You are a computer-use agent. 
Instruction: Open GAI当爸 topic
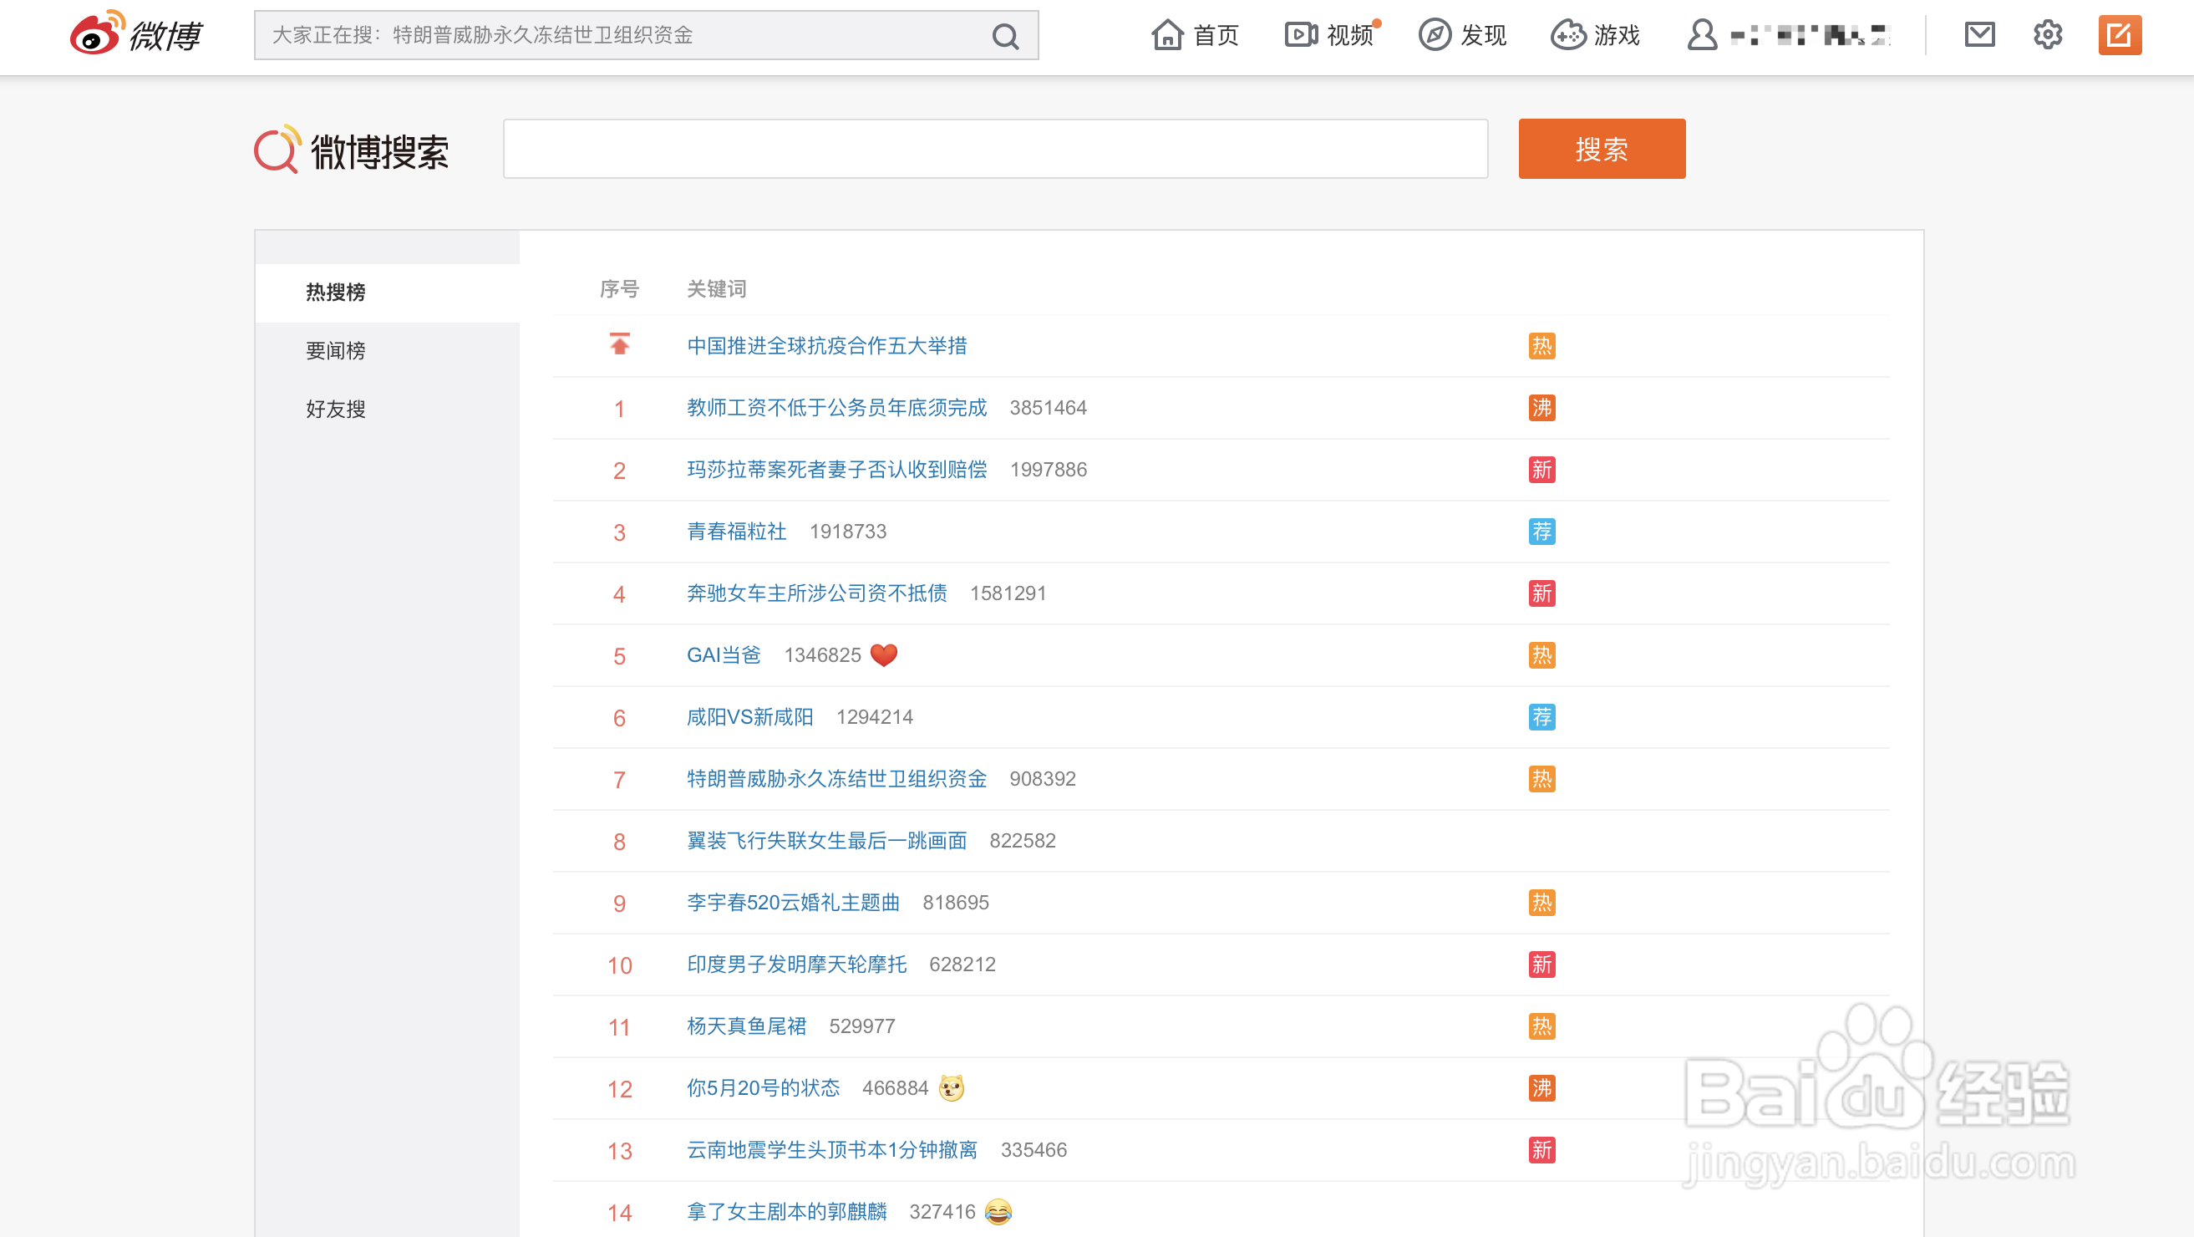tap(724, 655)
